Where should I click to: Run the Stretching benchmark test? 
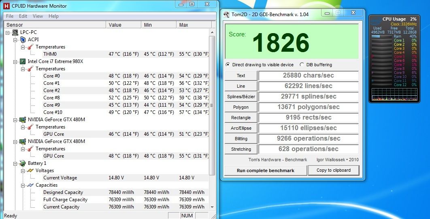241,149
